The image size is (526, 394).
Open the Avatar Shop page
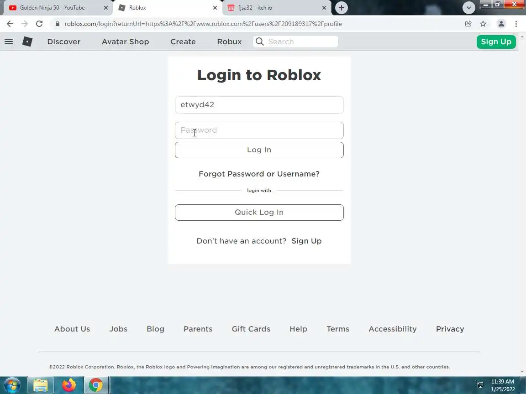coord(126,41)
